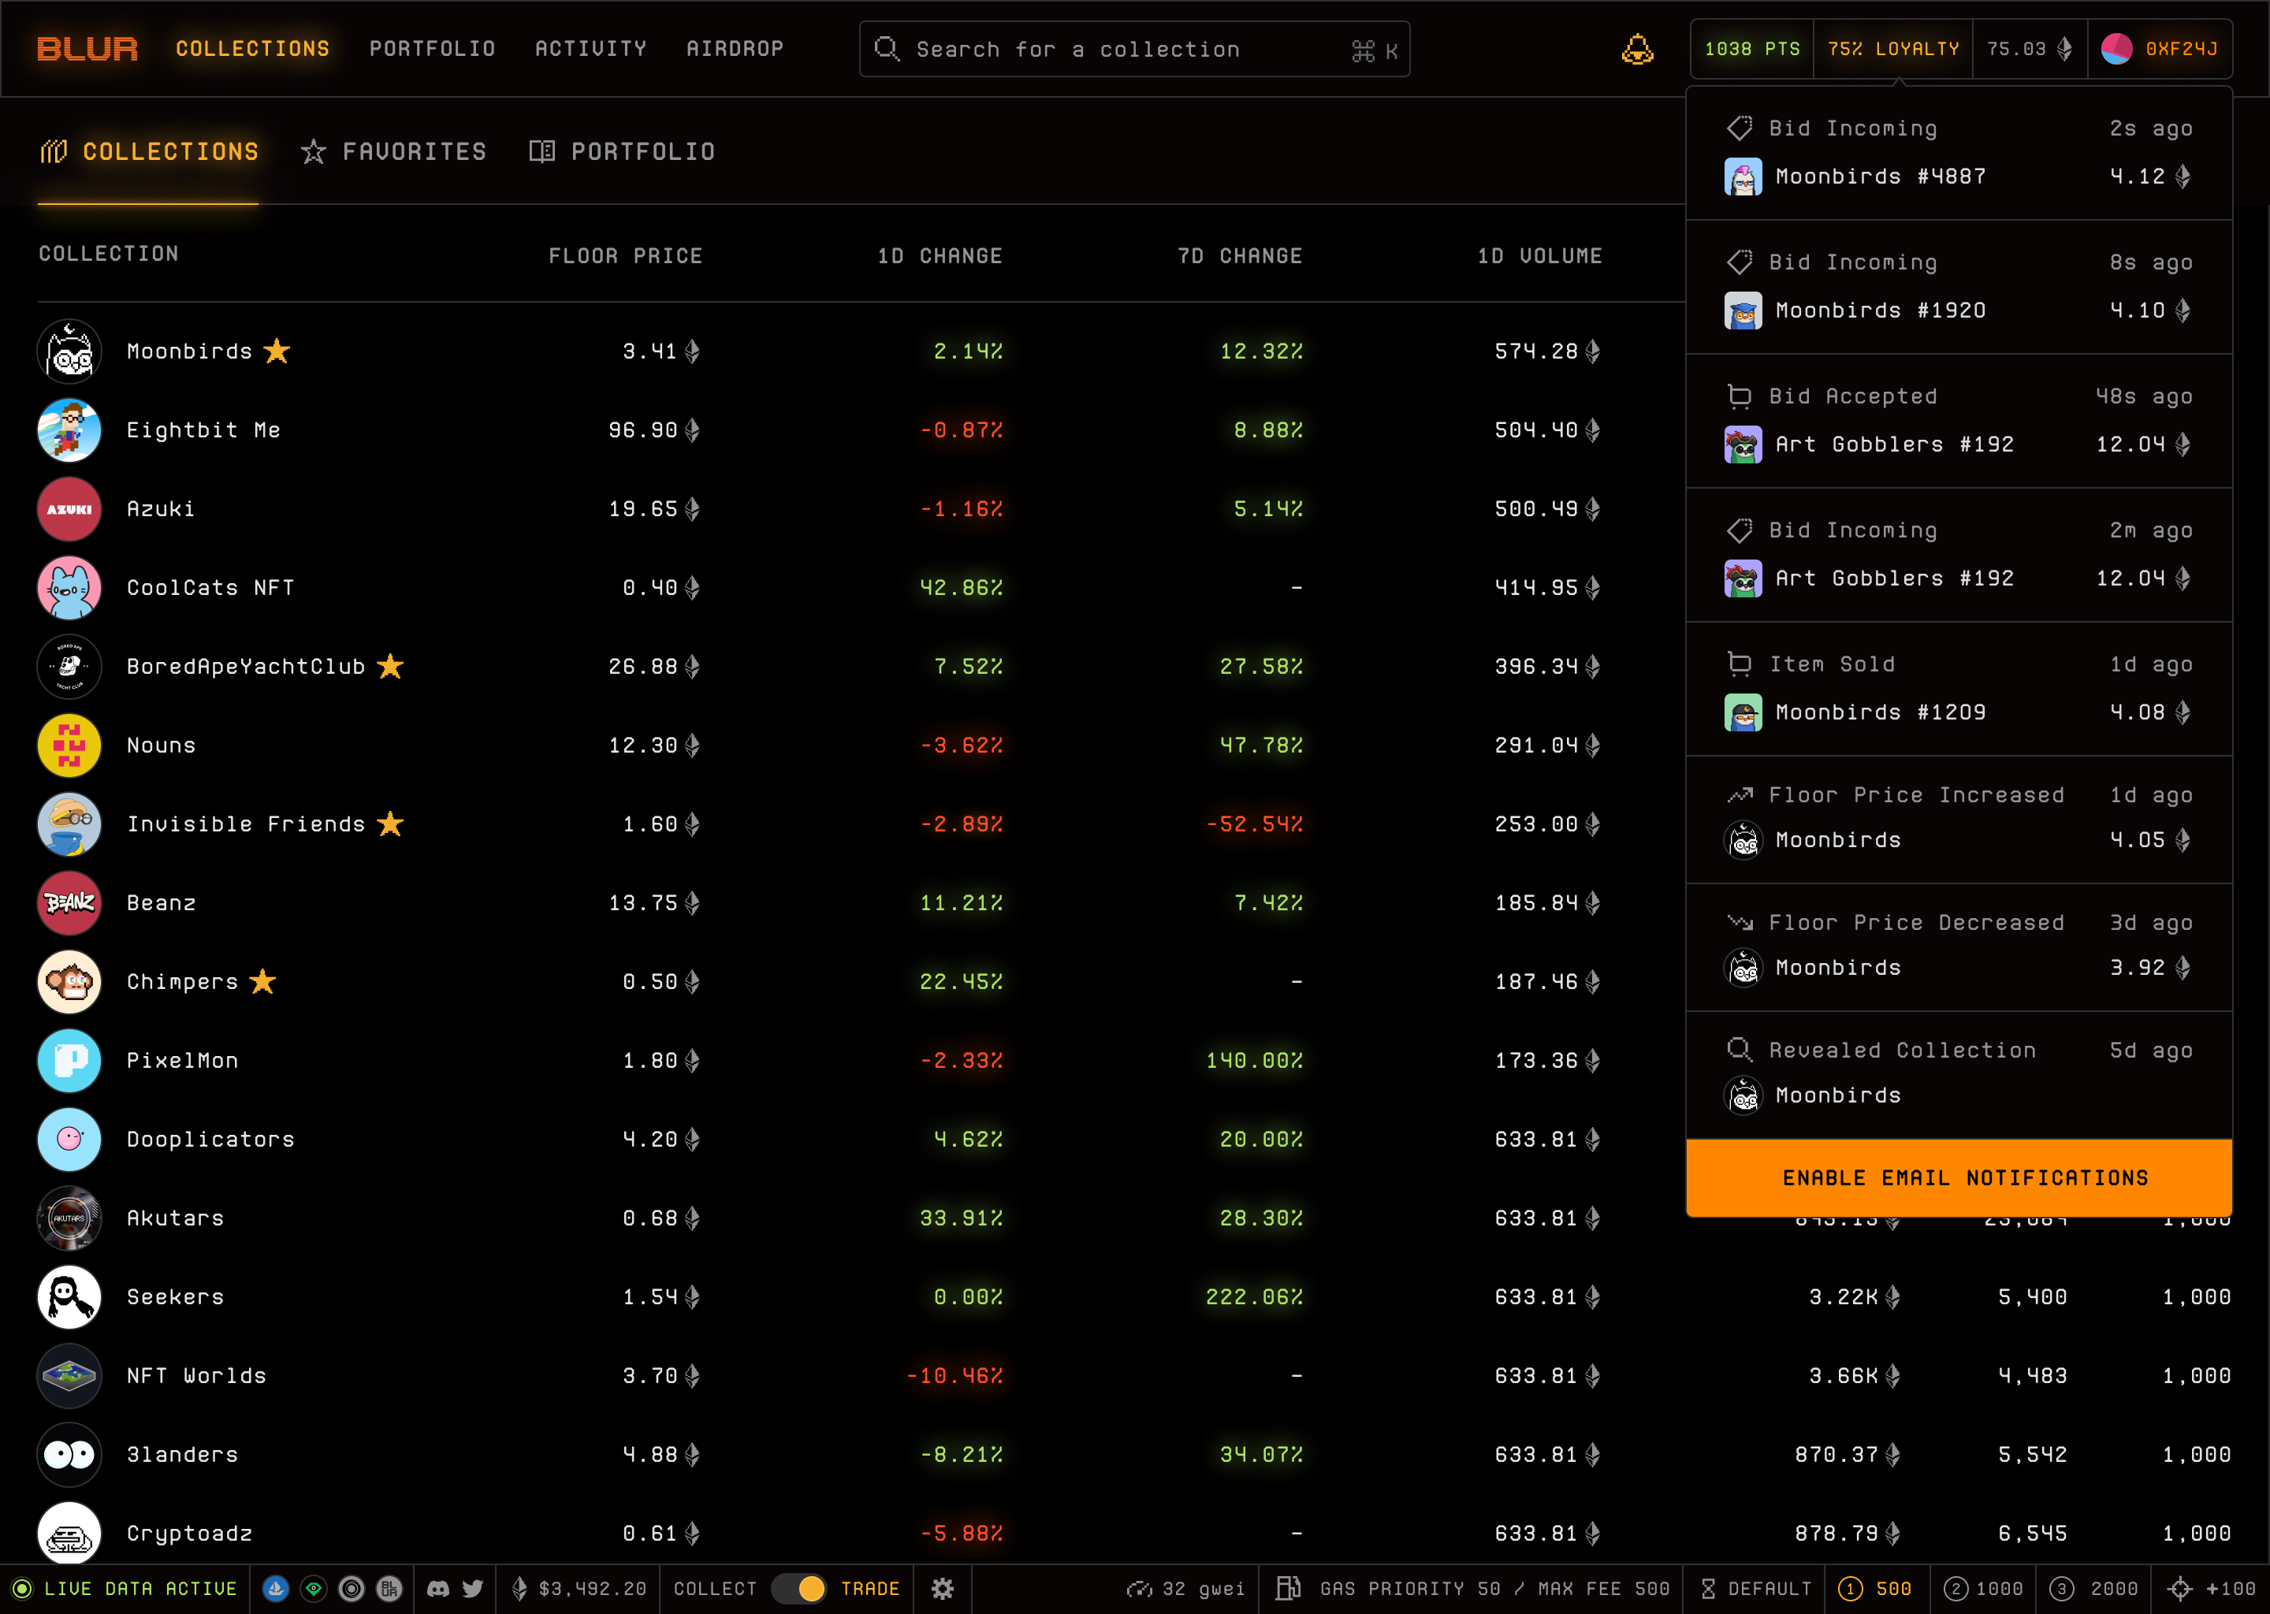Click the 75% Loyalty button

coord(1893,49)
